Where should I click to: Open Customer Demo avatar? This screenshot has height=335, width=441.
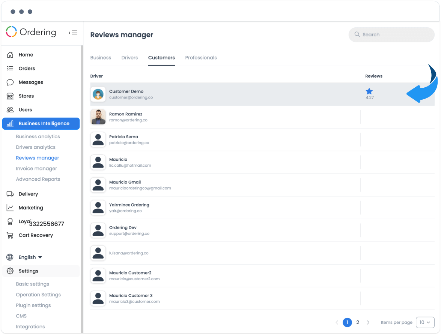(x=98, y=94)
